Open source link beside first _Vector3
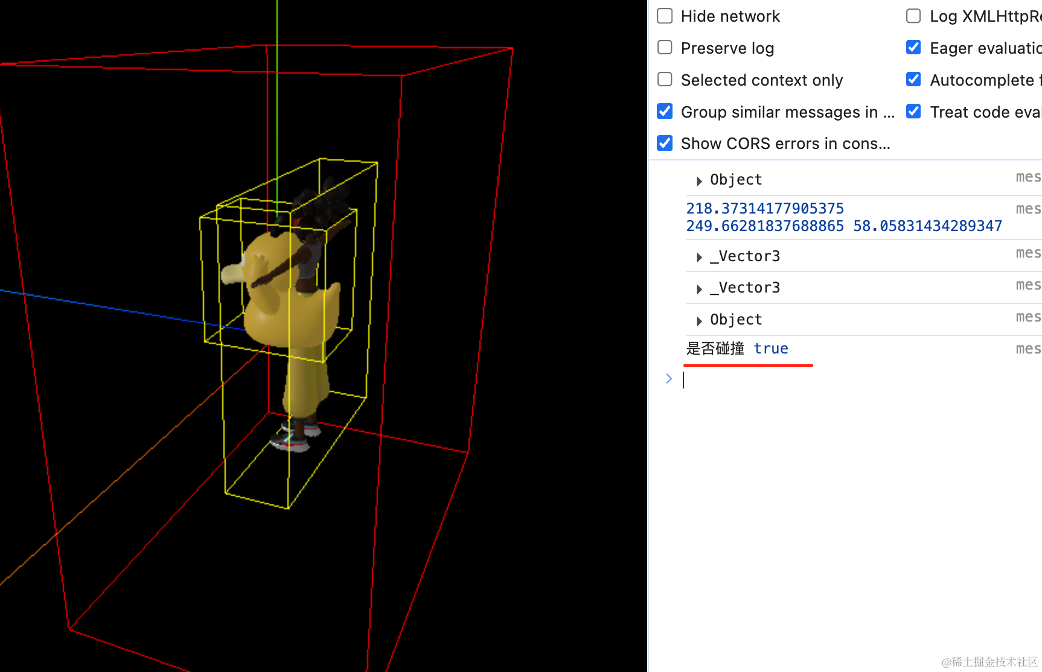The image size is (1042, 672). (1028, 253)
